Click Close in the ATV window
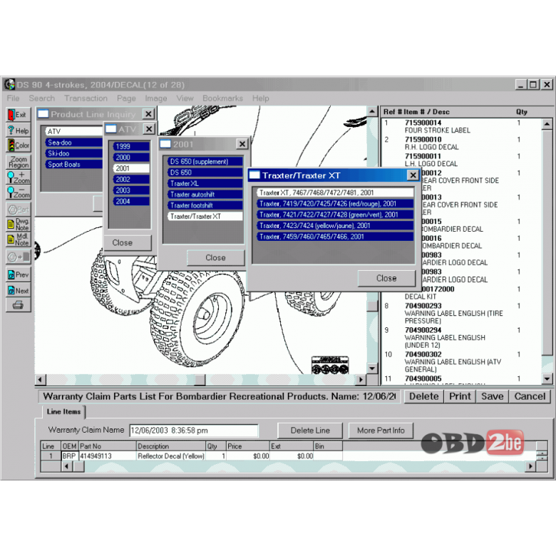Image resolution: width=556 pixels, height=556 pixels. coord(123,243)
